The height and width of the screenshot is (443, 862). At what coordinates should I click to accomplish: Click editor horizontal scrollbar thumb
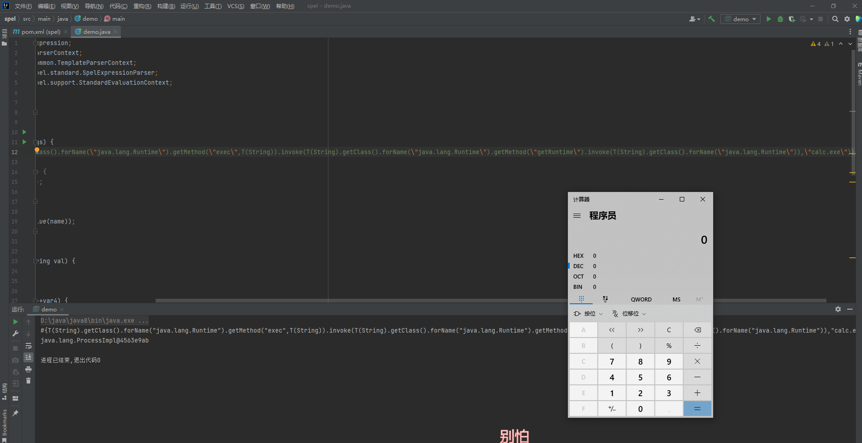(491, 301)
